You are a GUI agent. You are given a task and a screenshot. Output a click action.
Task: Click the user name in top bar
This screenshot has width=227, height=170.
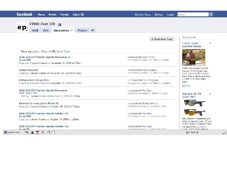point(143,14)
